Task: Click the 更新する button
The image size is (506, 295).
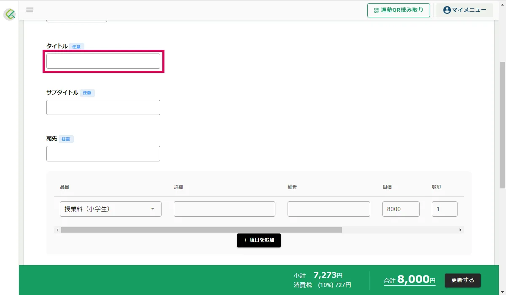Action: (x=463, y=280)
